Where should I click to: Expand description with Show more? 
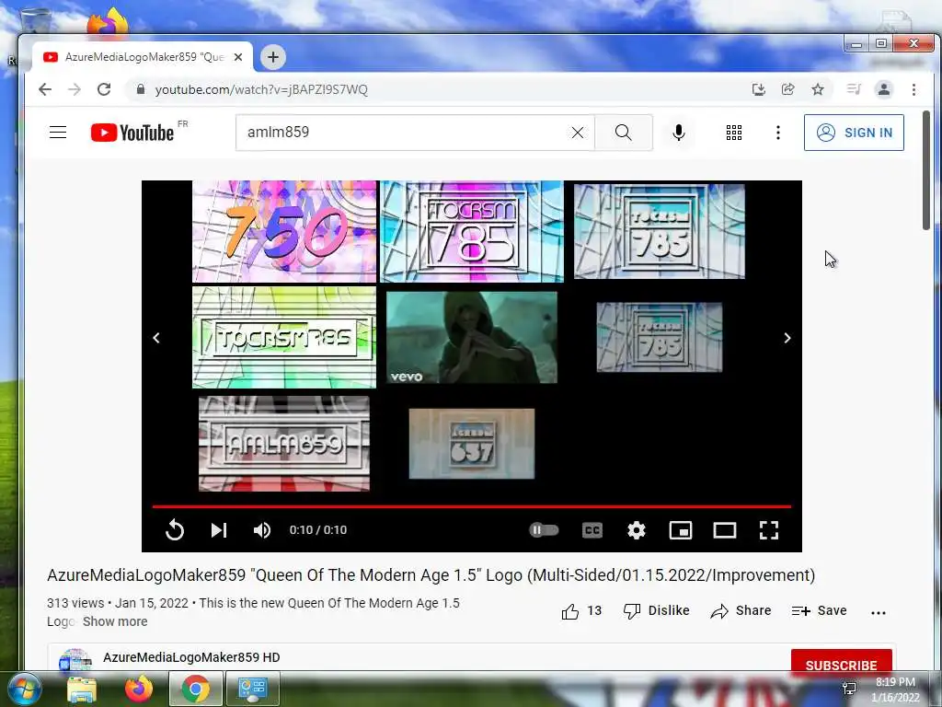coord(115,621)
